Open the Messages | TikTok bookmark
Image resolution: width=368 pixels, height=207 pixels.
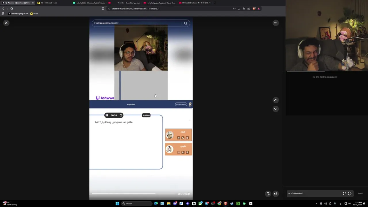pyautogui.click(x=18, y=14)
